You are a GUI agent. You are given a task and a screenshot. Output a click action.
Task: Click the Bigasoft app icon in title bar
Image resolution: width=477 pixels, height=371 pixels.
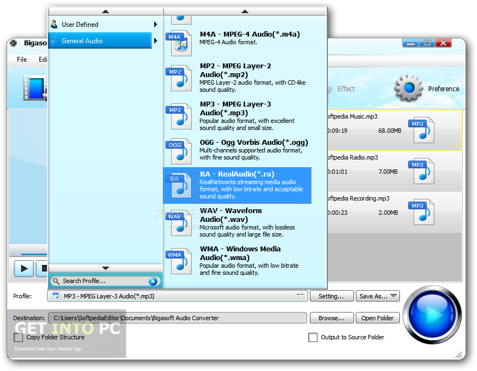13,43
